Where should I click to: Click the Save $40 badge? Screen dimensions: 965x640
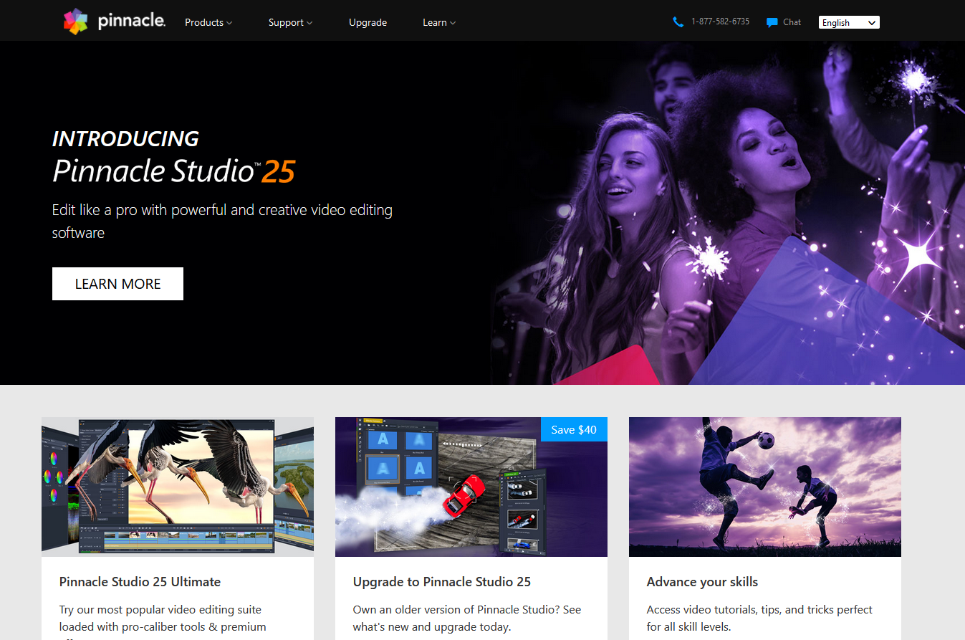click(574, 429)
